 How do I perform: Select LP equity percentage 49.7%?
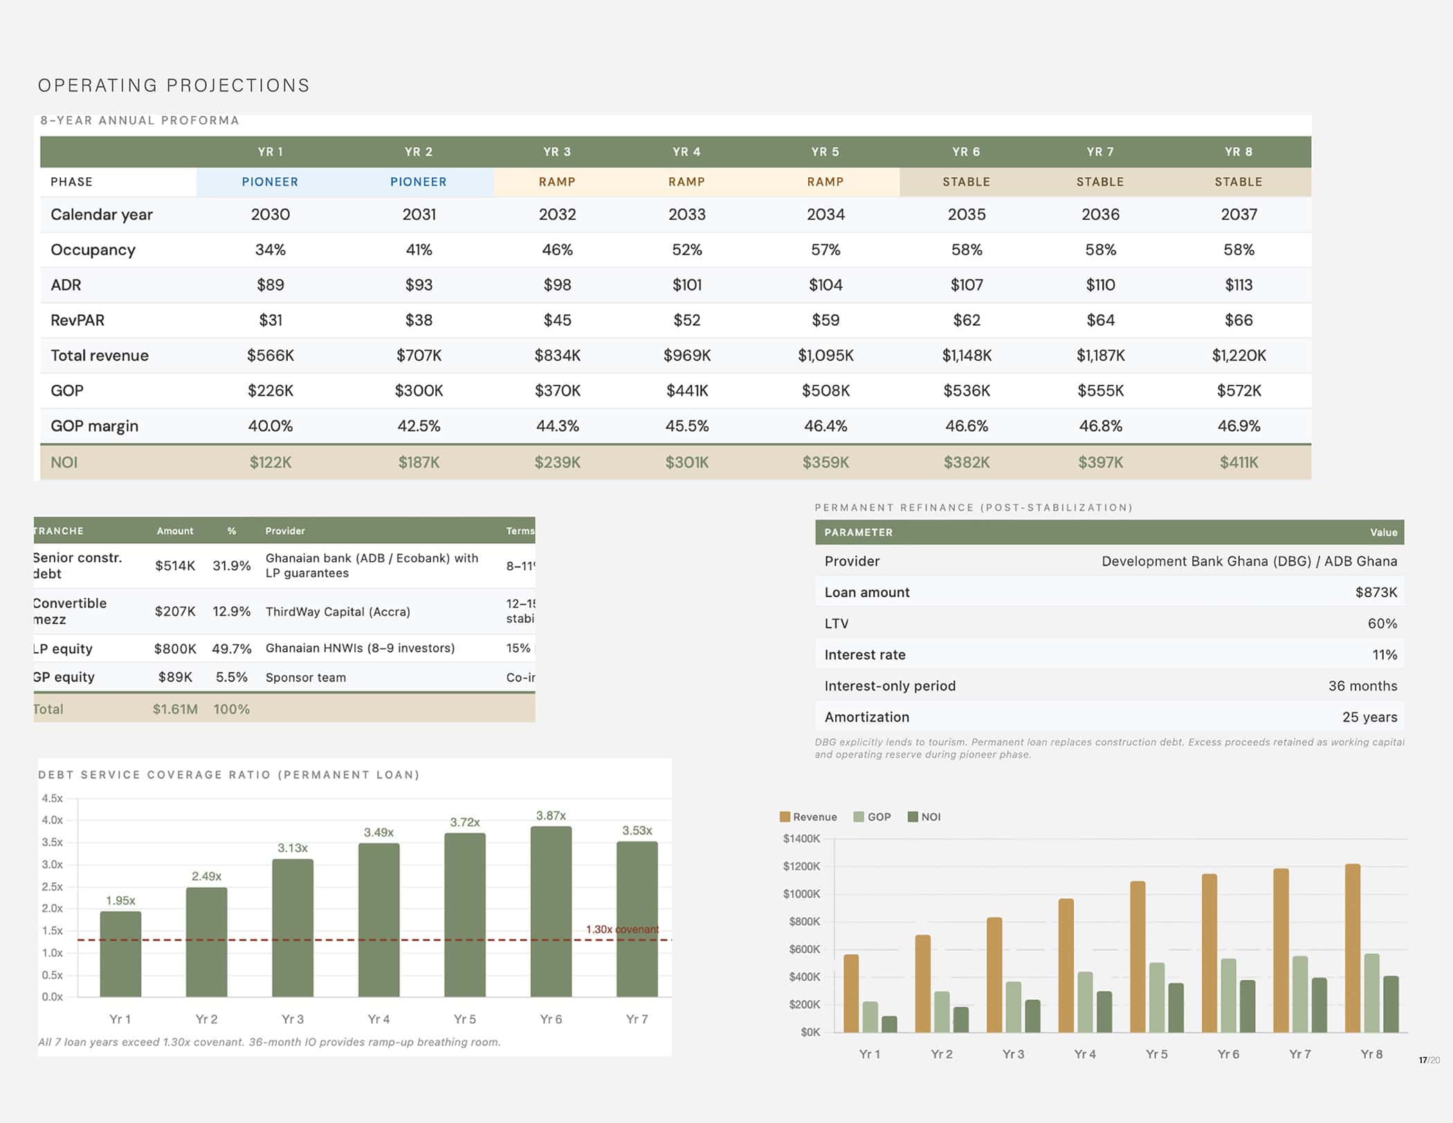(x=232, y=649)
